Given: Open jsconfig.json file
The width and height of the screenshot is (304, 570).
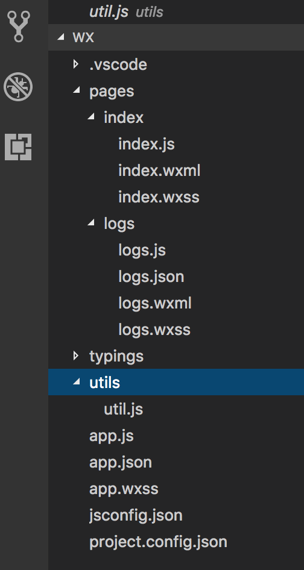Looking at the screenshot, I should click(136, 516).
